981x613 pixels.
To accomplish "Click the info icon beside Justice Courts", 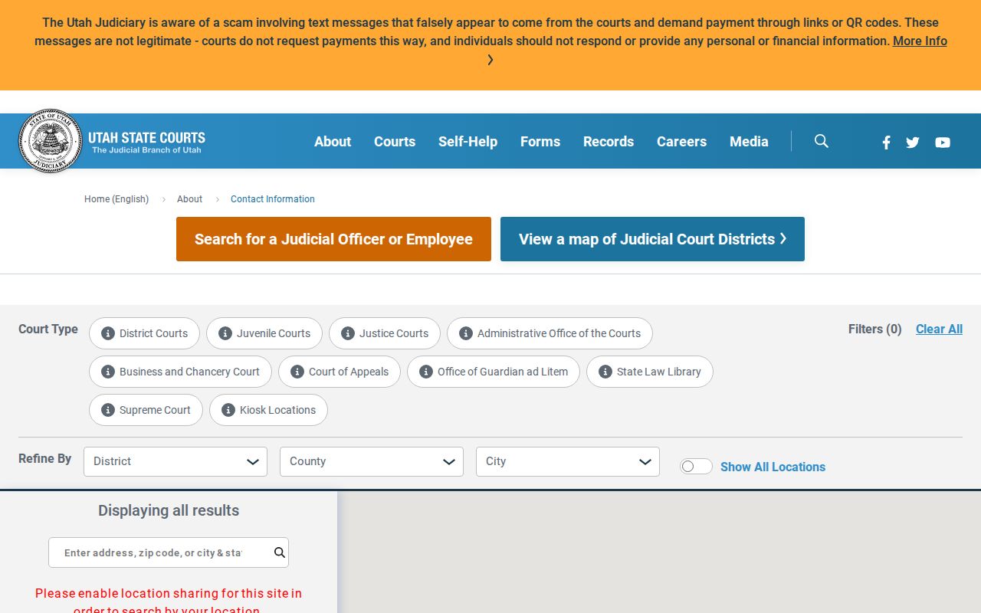I will 348,333.
